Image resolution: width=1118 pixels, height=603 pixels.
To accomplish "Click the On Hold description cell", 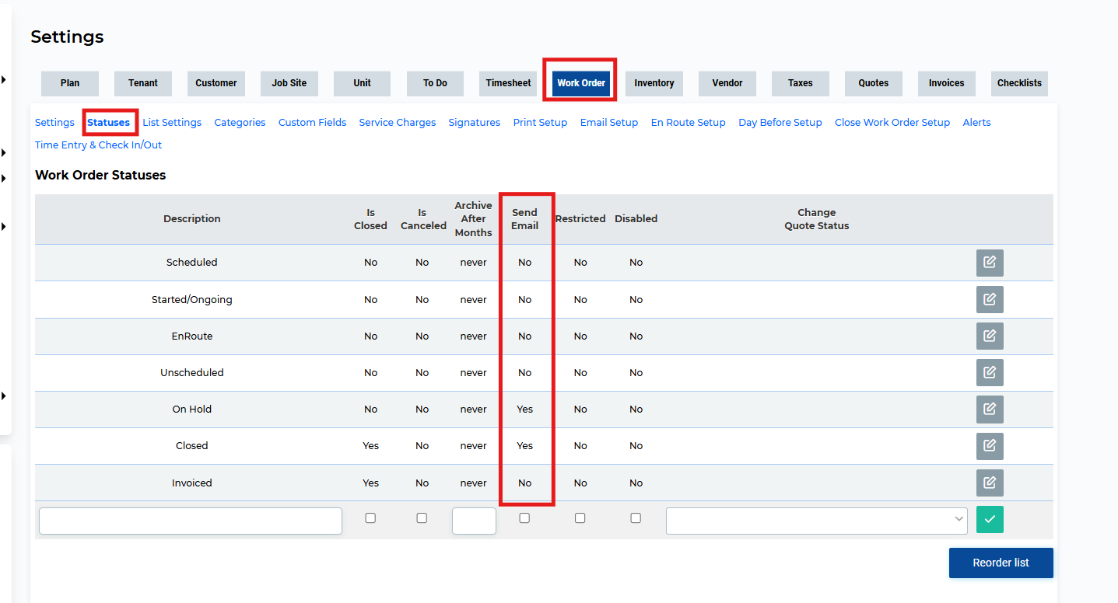I will (192, 409).
